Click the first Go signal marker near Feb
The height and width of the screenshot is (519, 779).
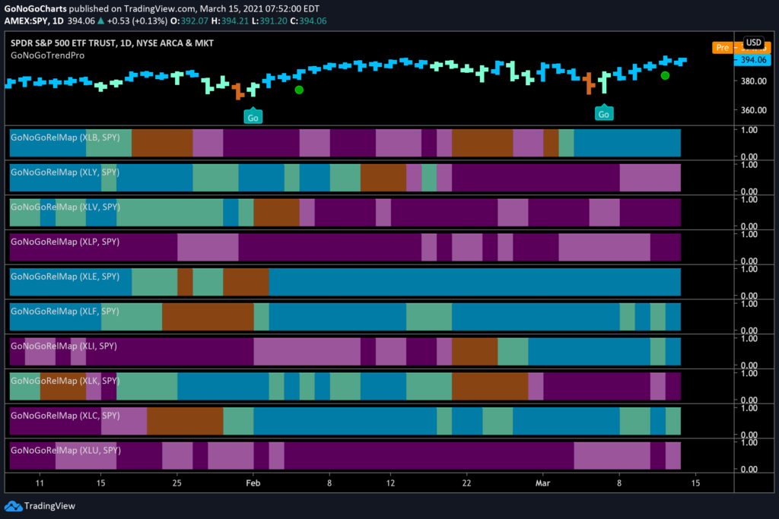click(x=253, y=116)
